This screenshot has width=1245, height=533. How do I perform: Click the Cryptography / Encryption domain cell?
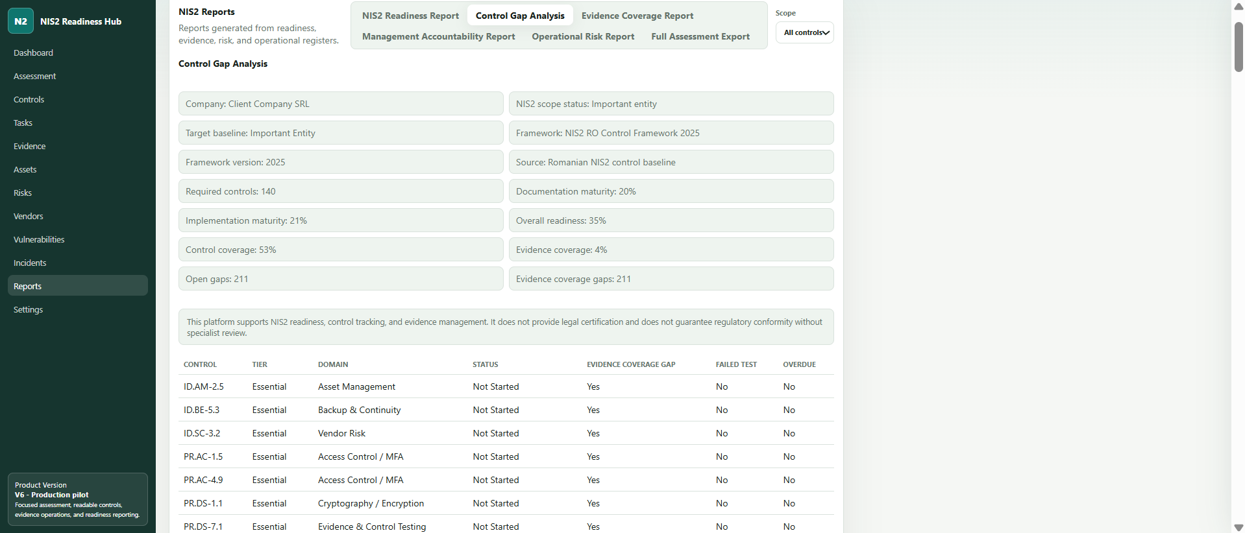(371, 503)
